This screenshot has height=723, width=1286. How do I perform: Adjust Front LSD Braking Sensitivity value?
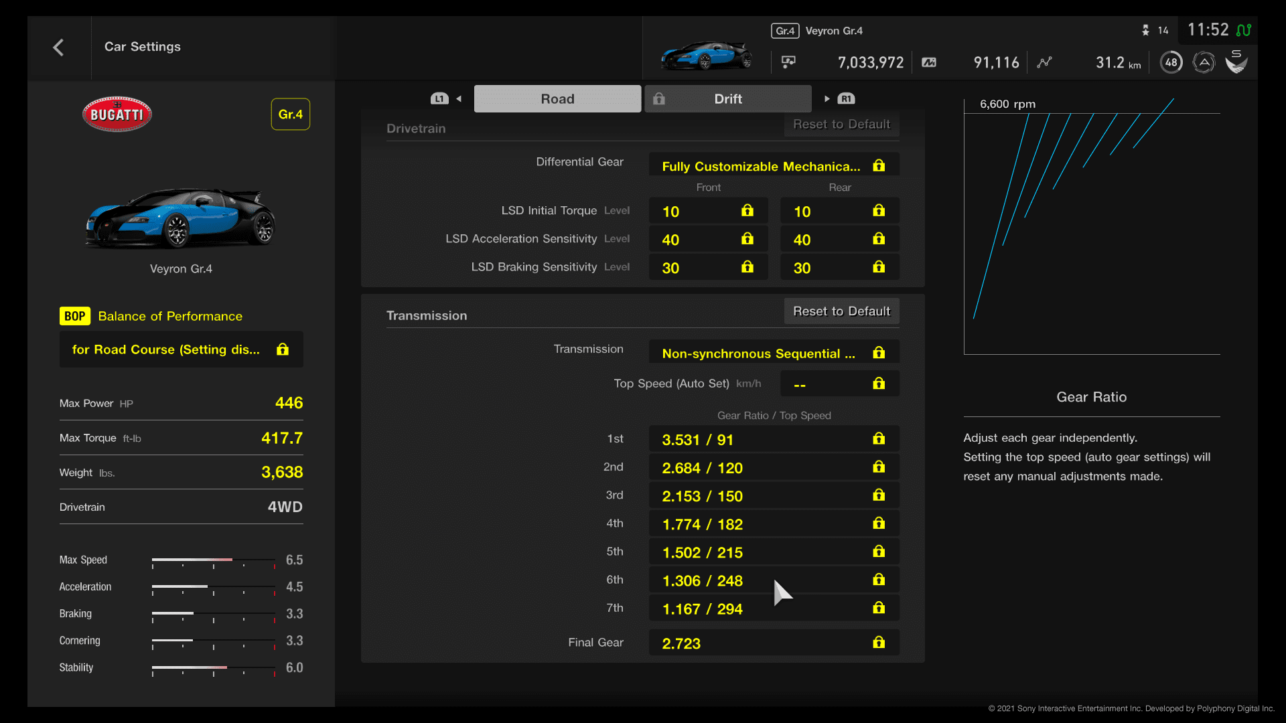[708, 267]
